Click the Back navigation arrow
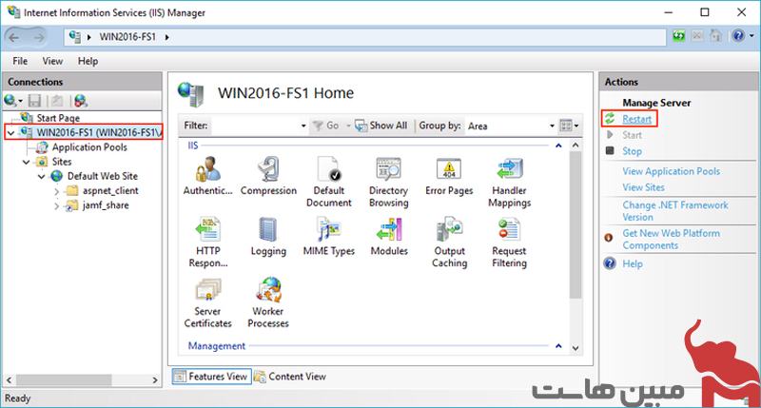This screenshot has height=408, width=761. (14, 37)
